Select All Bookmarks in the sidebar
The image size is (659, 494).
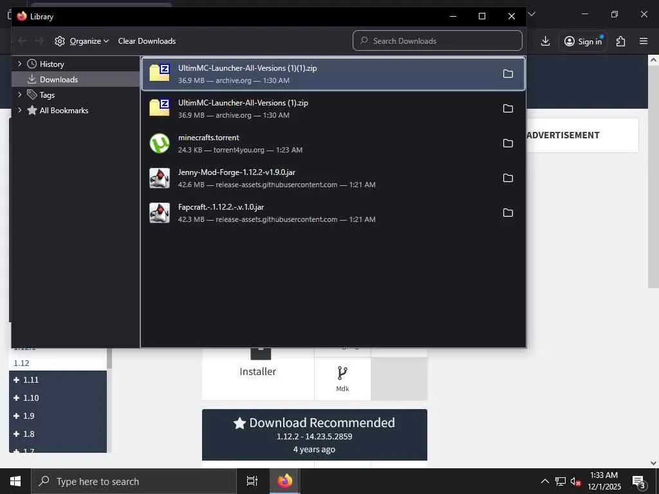pyautogui.click(x=64, y=110)
